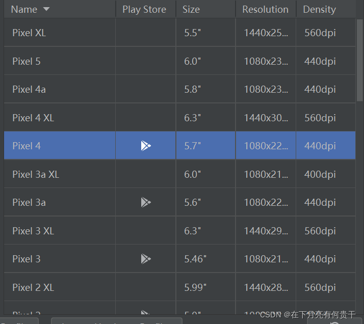Select the Pixel 3a XL device name
The height and width of the screenshot is (324, 364).
[x=36, y=174]
